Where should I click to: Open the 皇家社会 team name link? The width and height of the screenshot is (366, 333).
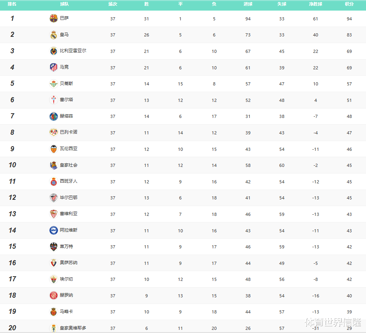click(69, 165)
